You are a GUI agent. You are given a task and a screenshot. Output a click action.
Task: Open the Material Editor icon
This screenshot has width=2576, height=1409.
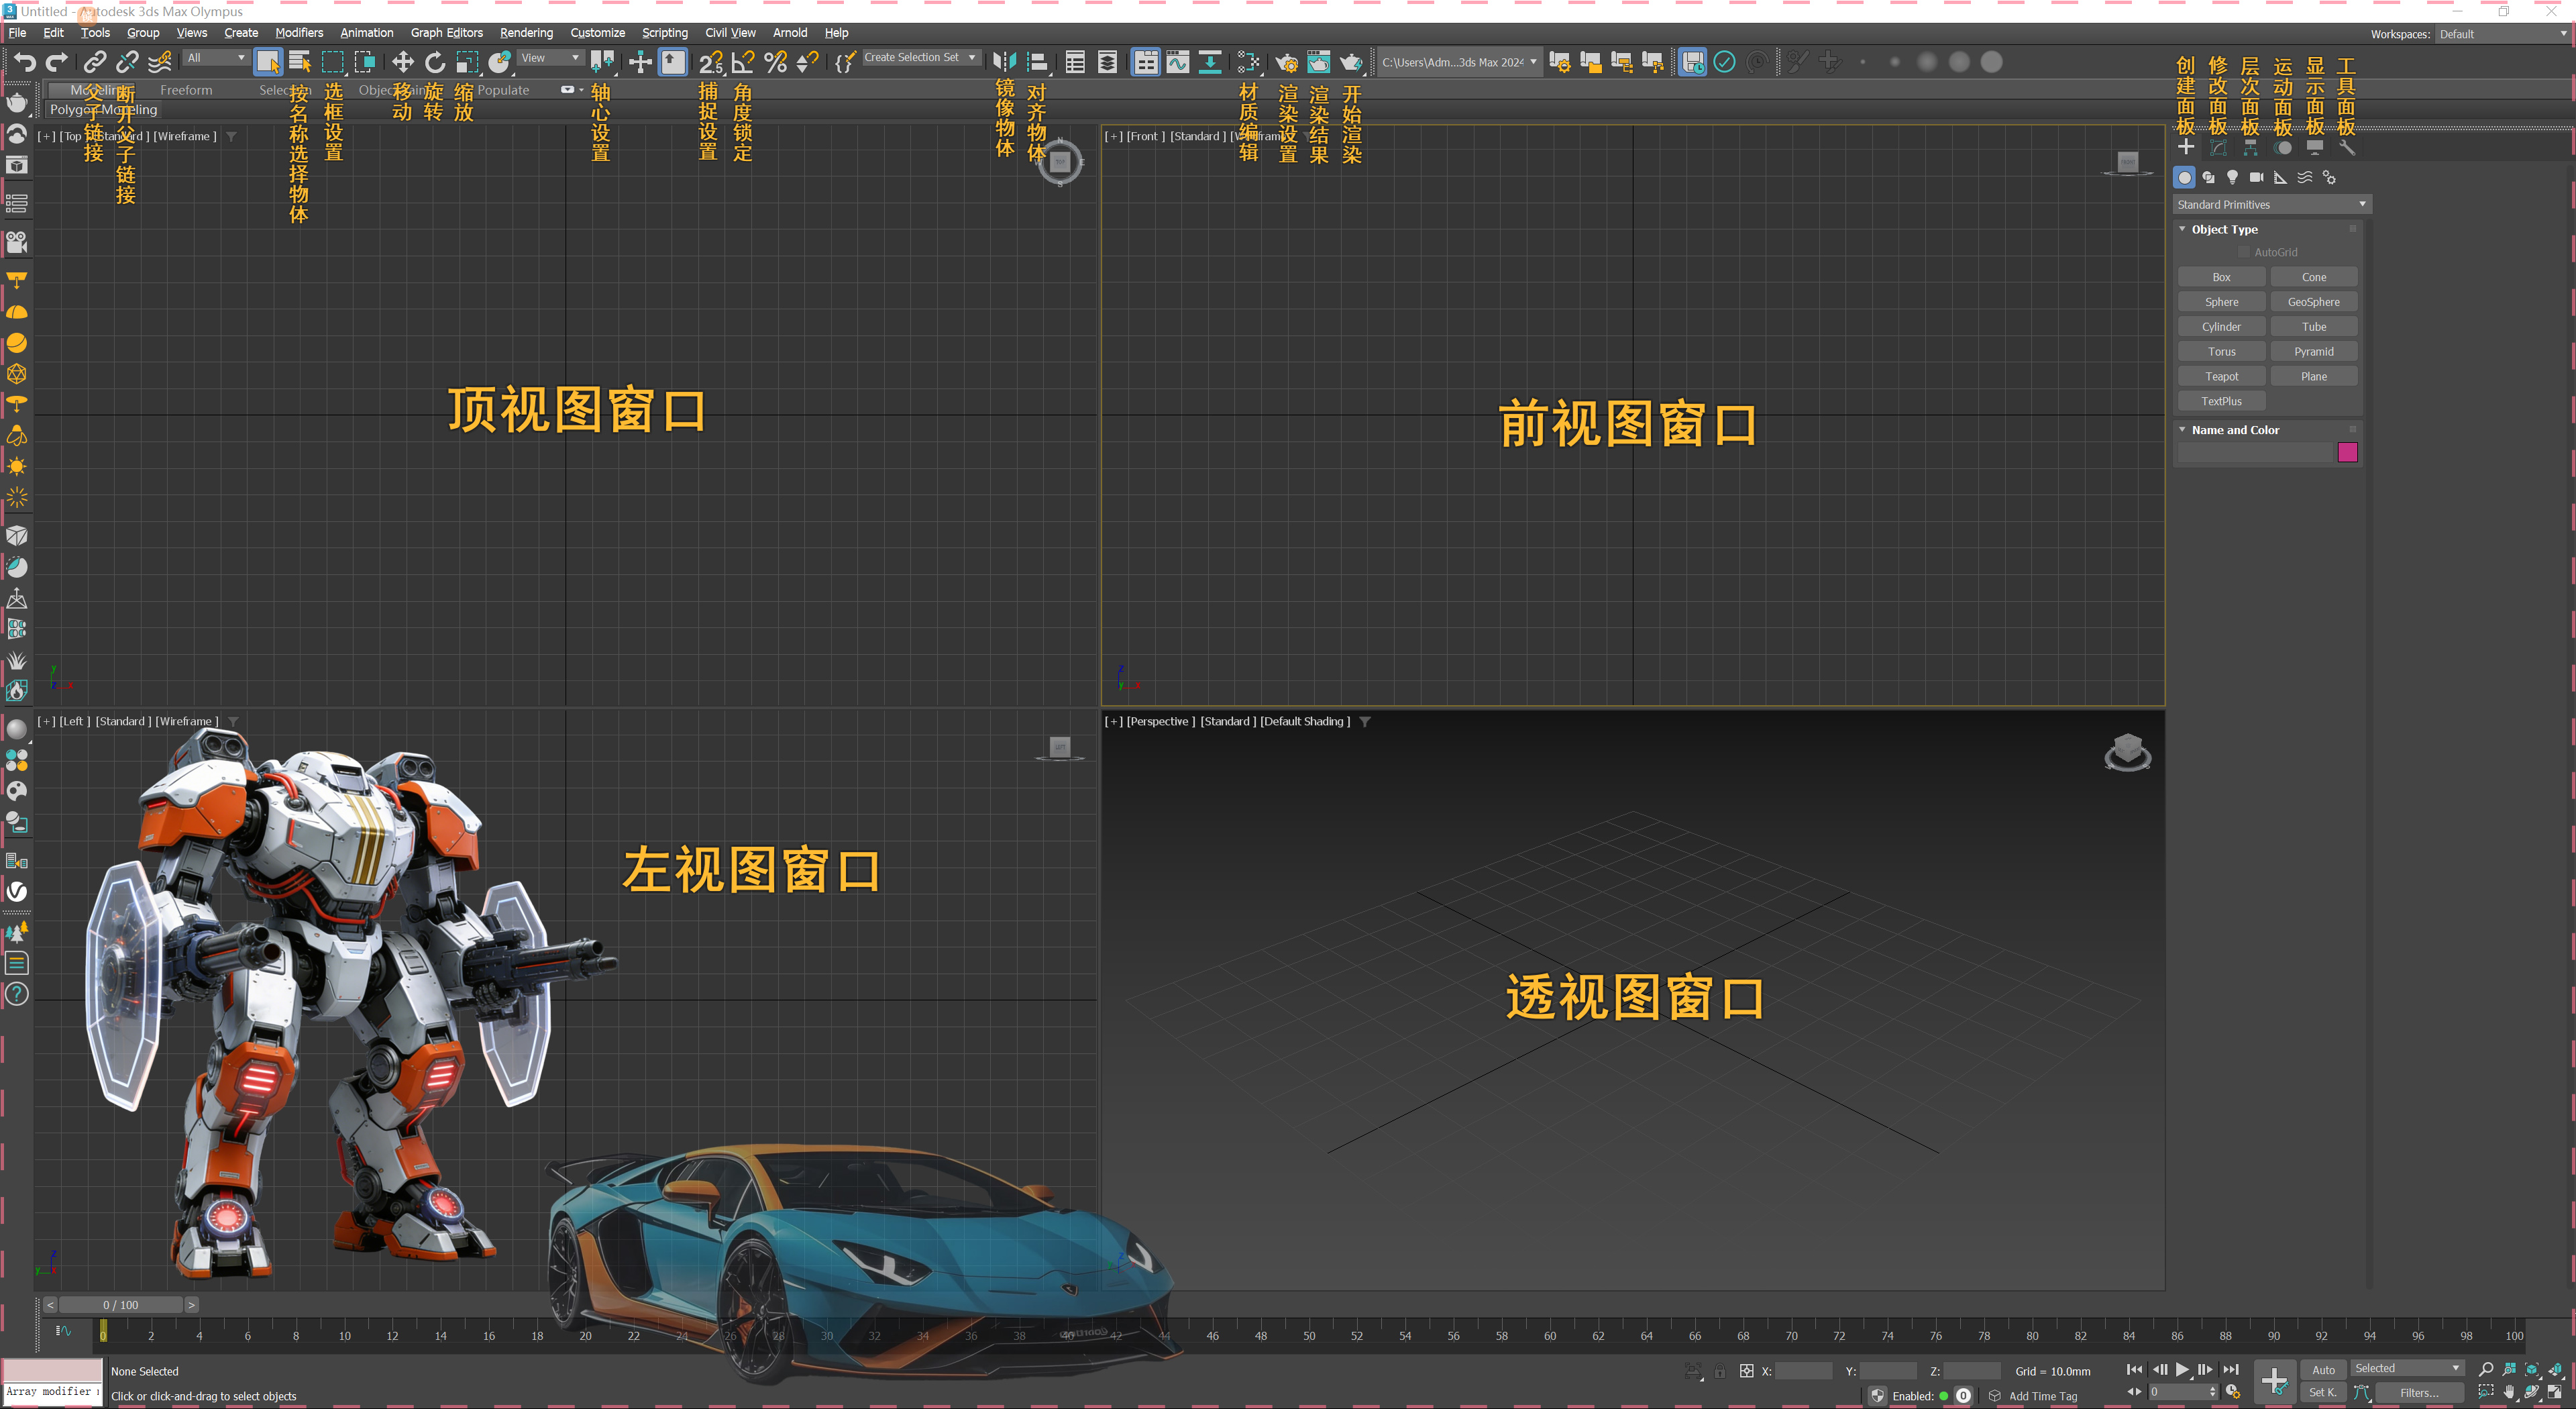tap(1247, 62)
